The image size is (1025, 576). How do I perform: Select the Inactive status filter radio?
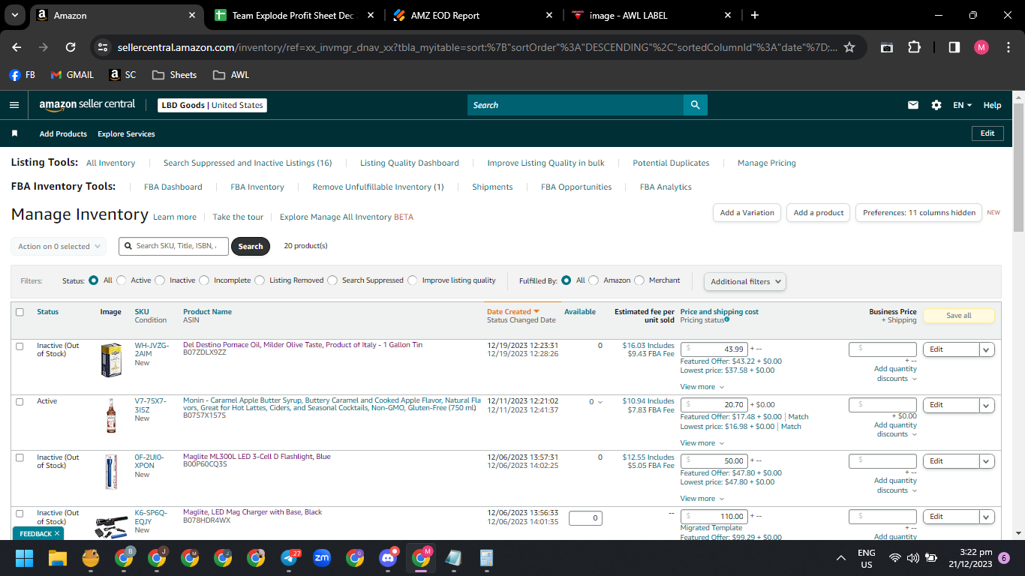(160, 280)
